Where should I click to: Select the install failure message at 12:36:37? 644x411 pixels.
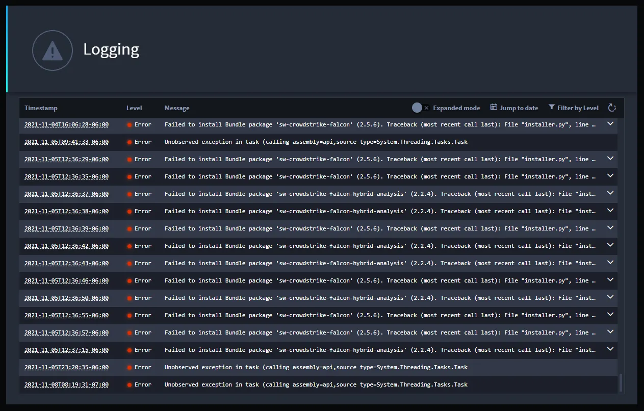(x=380, y=194)
